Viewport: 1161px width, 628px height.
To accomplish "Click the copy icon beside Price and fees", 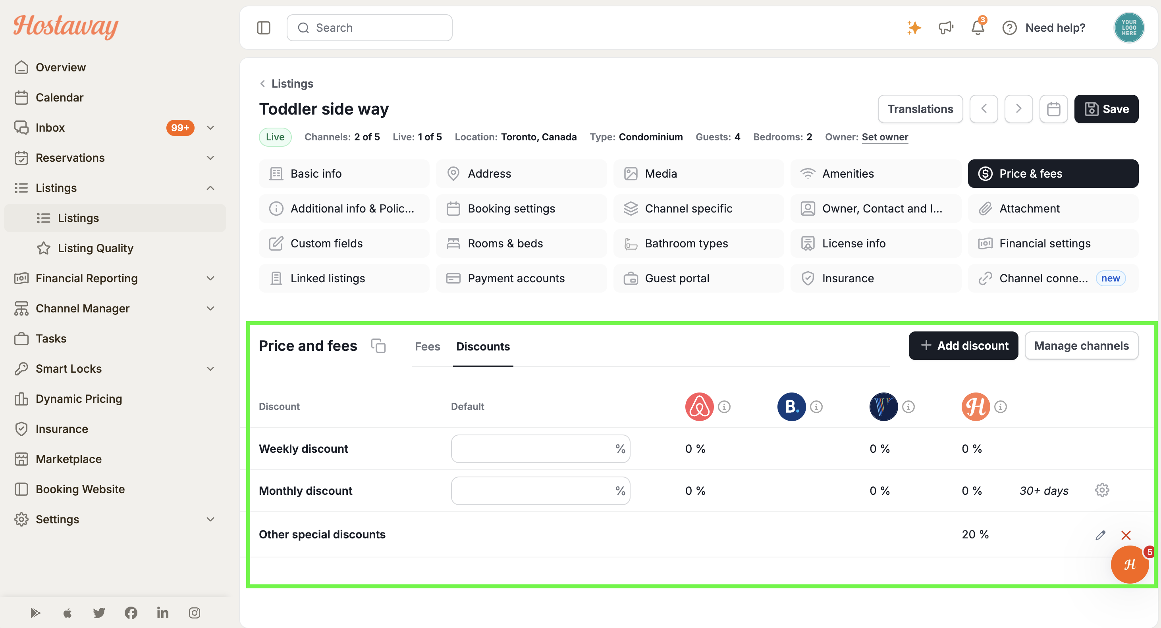I will point(378,346).
